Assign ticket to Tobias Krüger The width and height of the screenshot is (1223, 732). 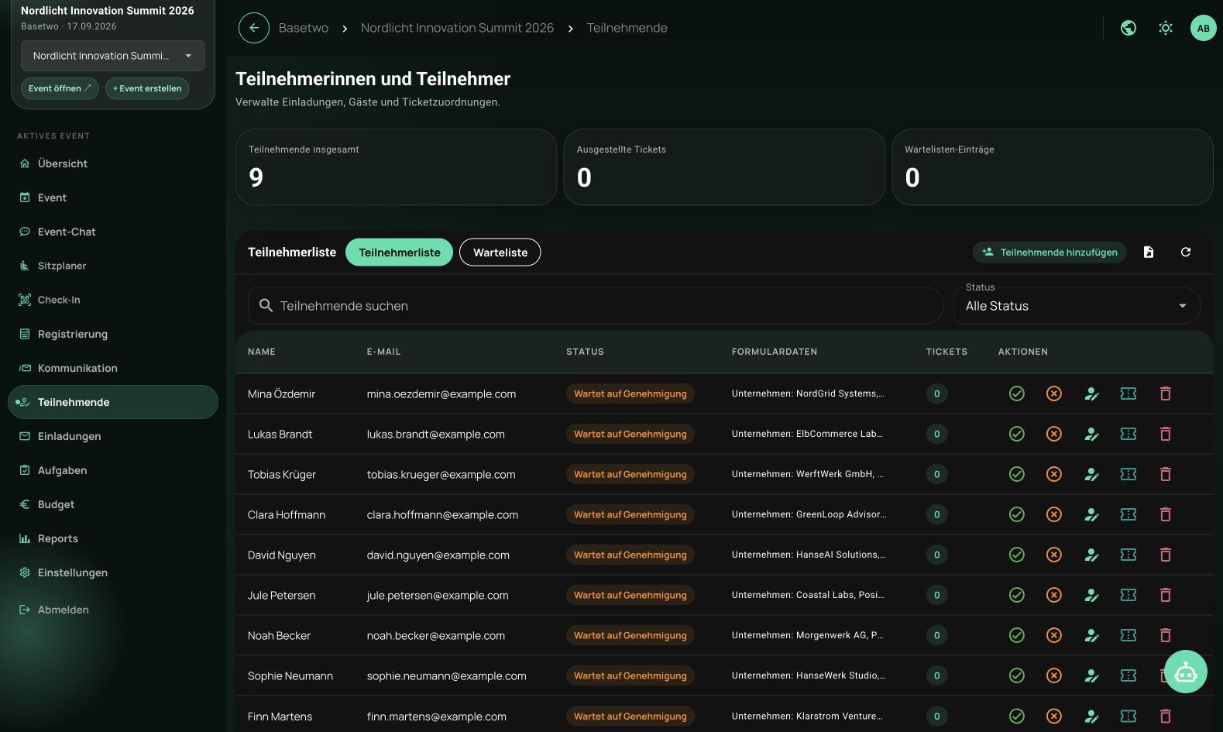click(1129, 474)
